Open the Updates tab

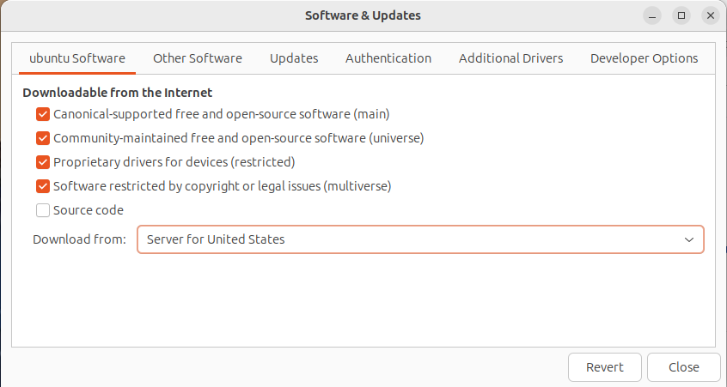click(x=294, y=58)
